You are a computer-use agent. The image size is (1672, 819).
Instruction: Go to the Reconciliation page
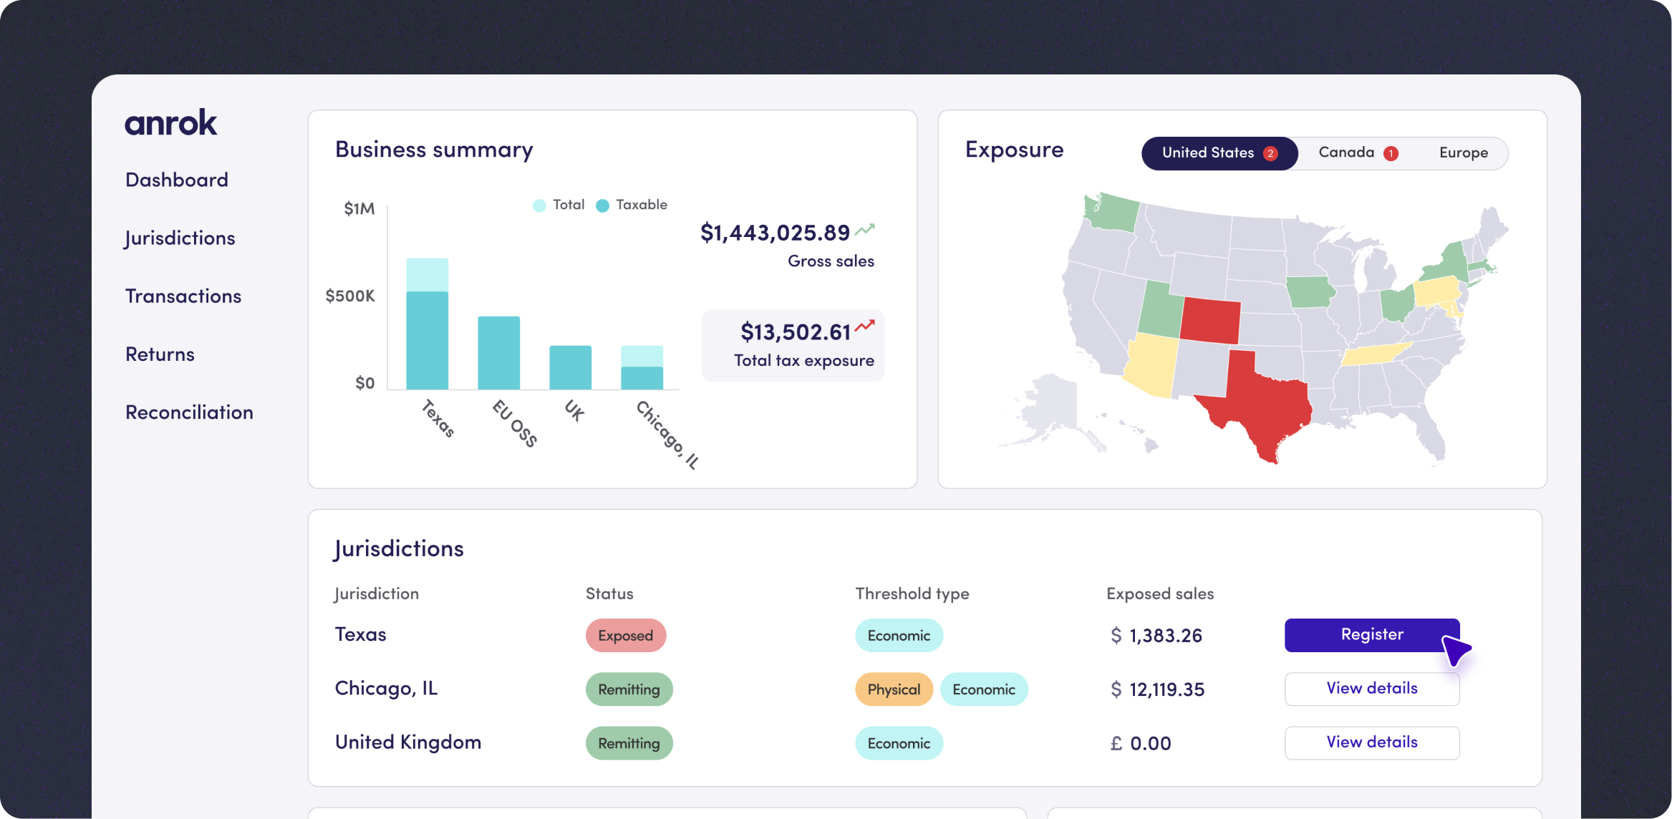tap(189, 412)
